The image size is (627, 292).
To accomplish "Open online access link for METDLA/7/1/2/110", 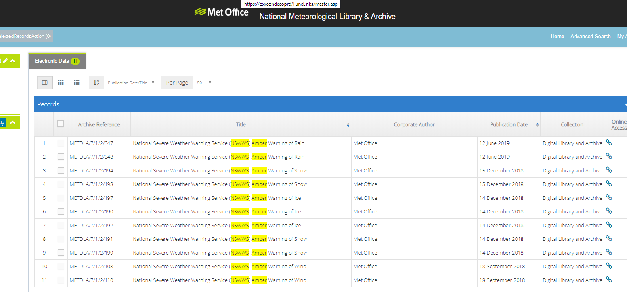I will tap(609, 280).
